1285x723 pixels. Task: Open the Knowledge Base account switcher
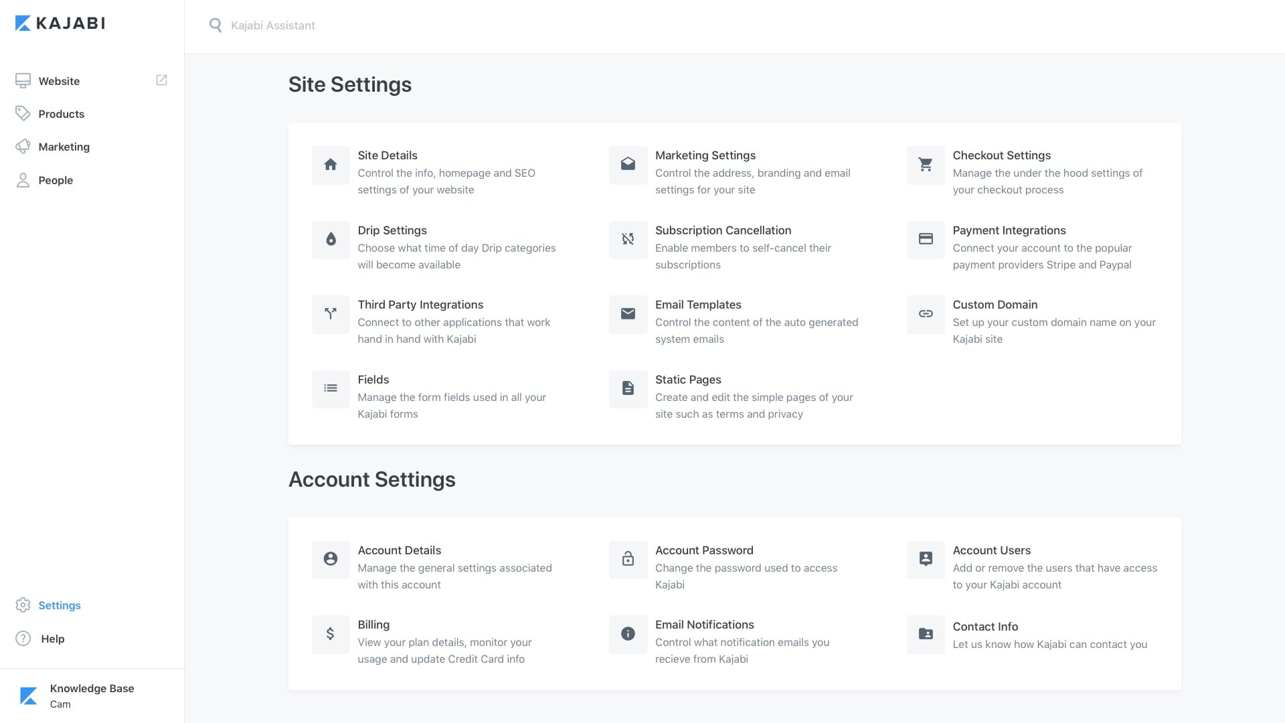point(92,696)
